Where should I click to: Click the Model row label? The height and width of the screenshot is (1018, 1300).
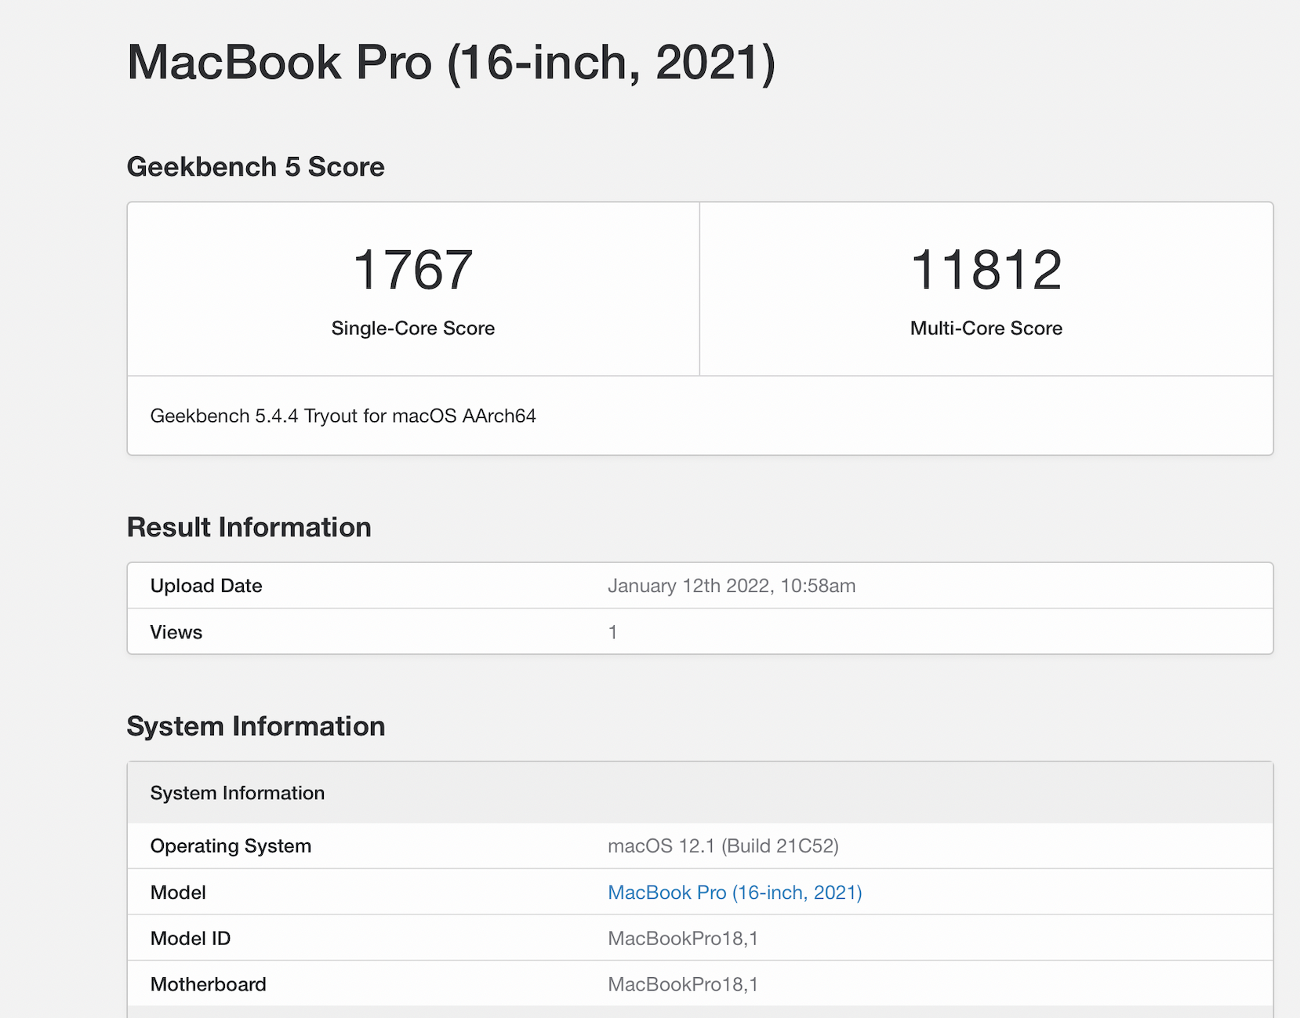[x=178, y=893]
